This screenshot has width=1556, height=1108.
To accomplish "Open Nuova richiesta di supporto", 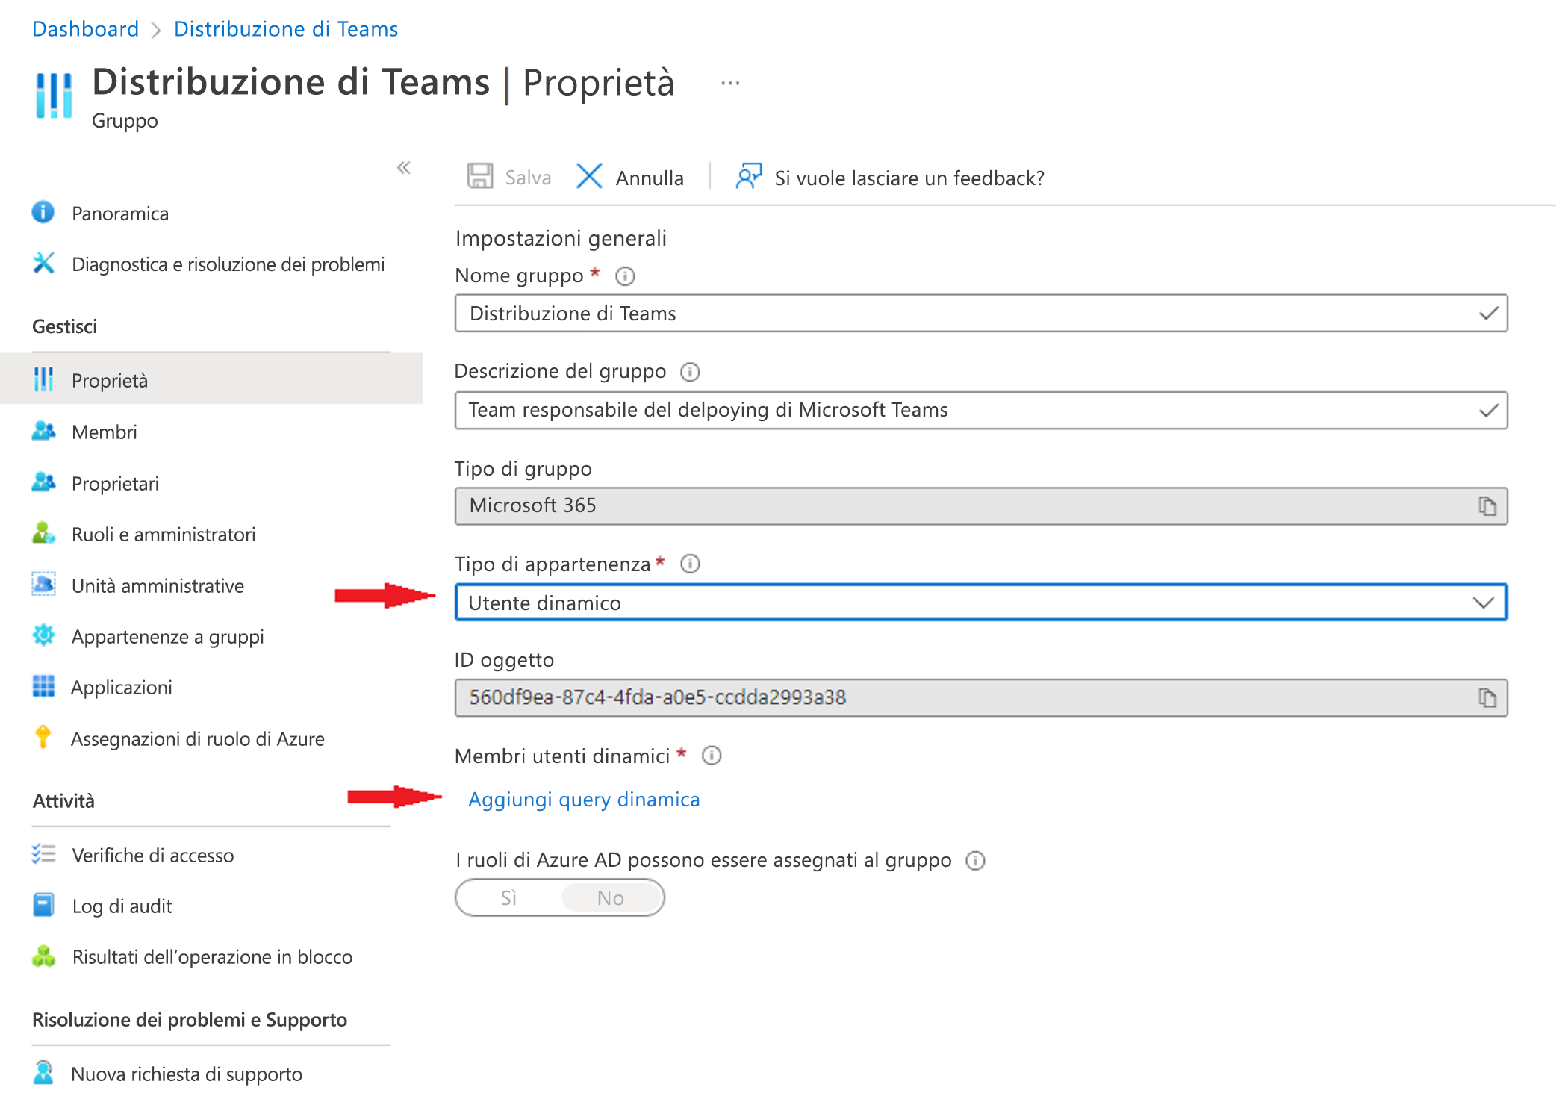I will [187, 1074].
